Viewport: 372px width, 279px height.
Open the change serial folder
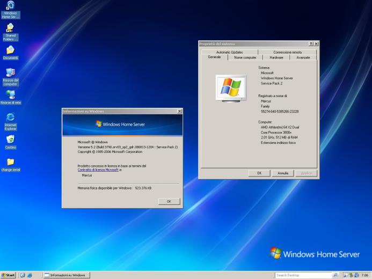(x=10, y=161)
